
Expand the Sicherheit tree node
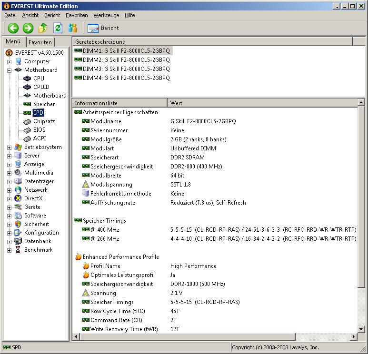click(x=9, y=225)
